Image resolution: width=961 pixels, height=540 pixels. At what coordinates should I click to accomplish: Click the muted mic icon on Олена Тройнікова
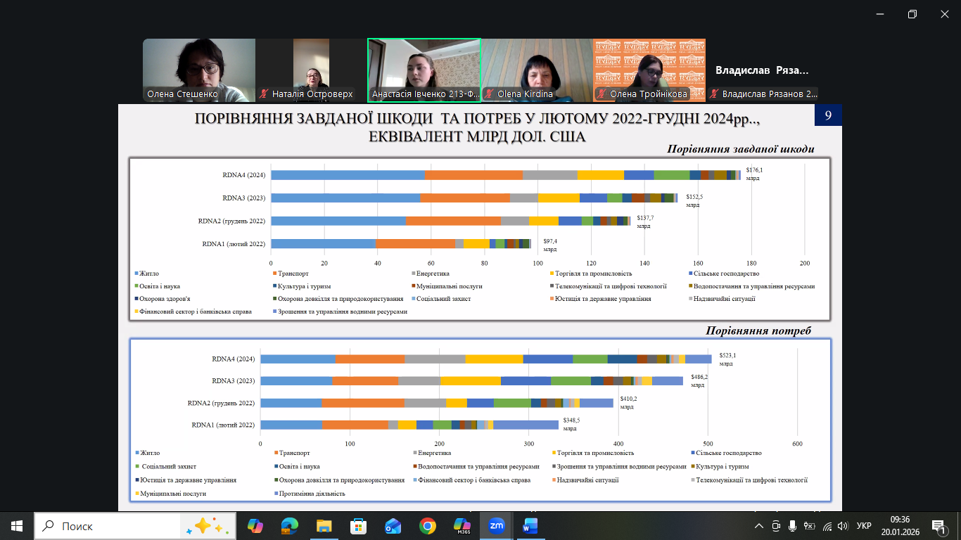[x=601, y=94]
